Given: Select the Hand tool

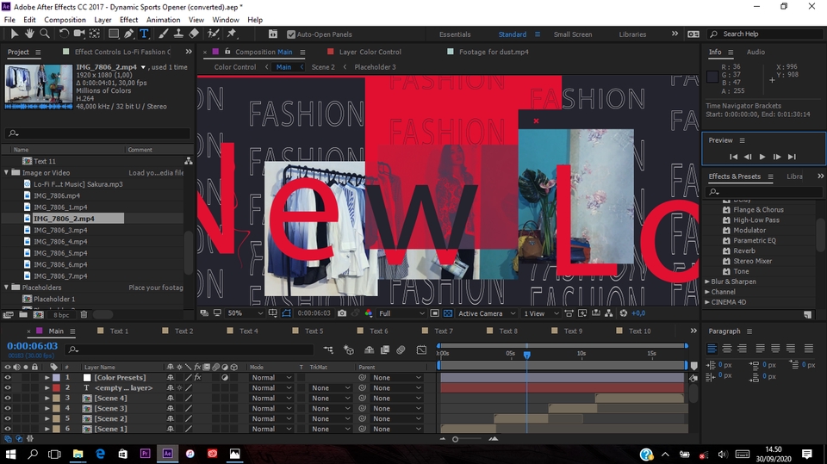Looking at the screenshot, I should 29,34.
